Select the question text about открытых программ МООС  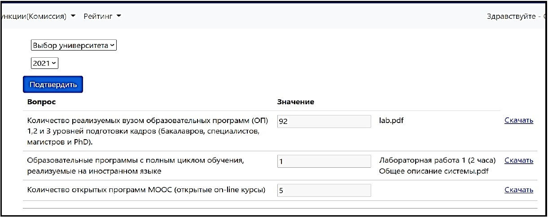click(x=146, y=190)
